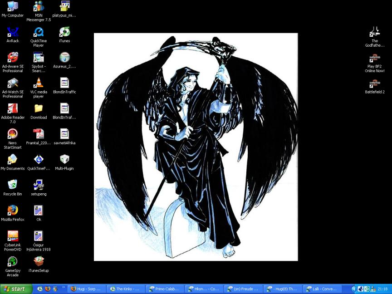Viewport: 392px width, 294px height.
Task: Select the setupeng installer icon
Action: 39,188
